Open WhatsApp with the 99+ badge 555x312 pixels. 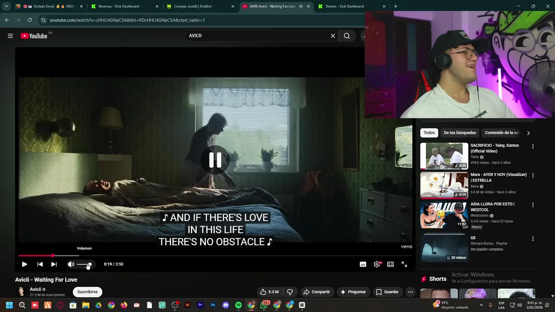[x=264, y=305]
